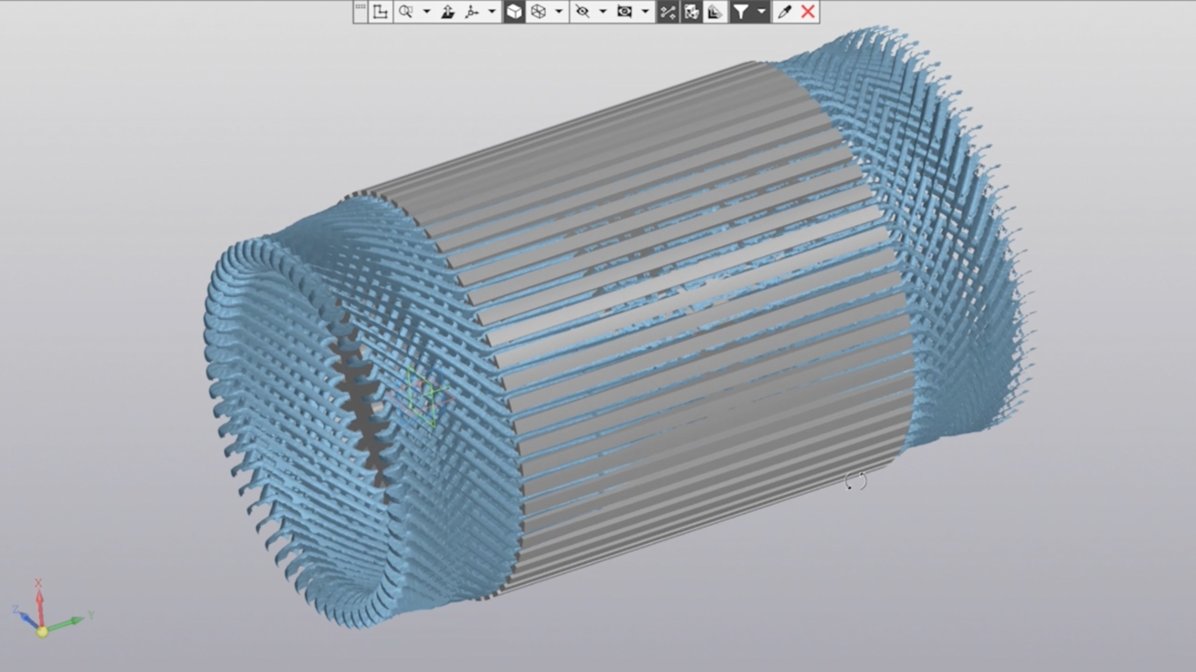Open dropdown beside camera view icon
This screenshot has height=672, width=1196.
[645, 12]
